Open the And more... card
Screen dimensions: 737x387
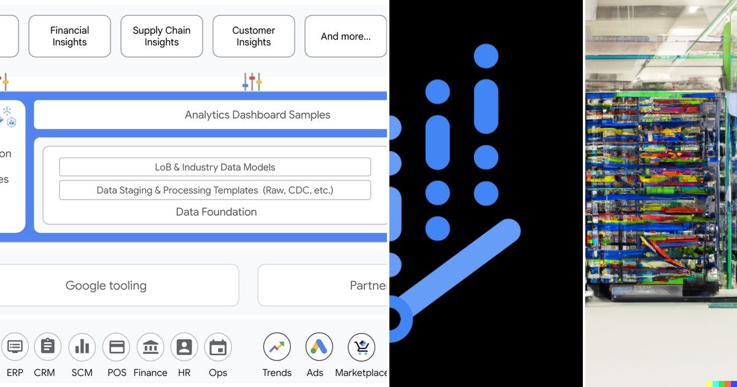click(x=345, y=36)
